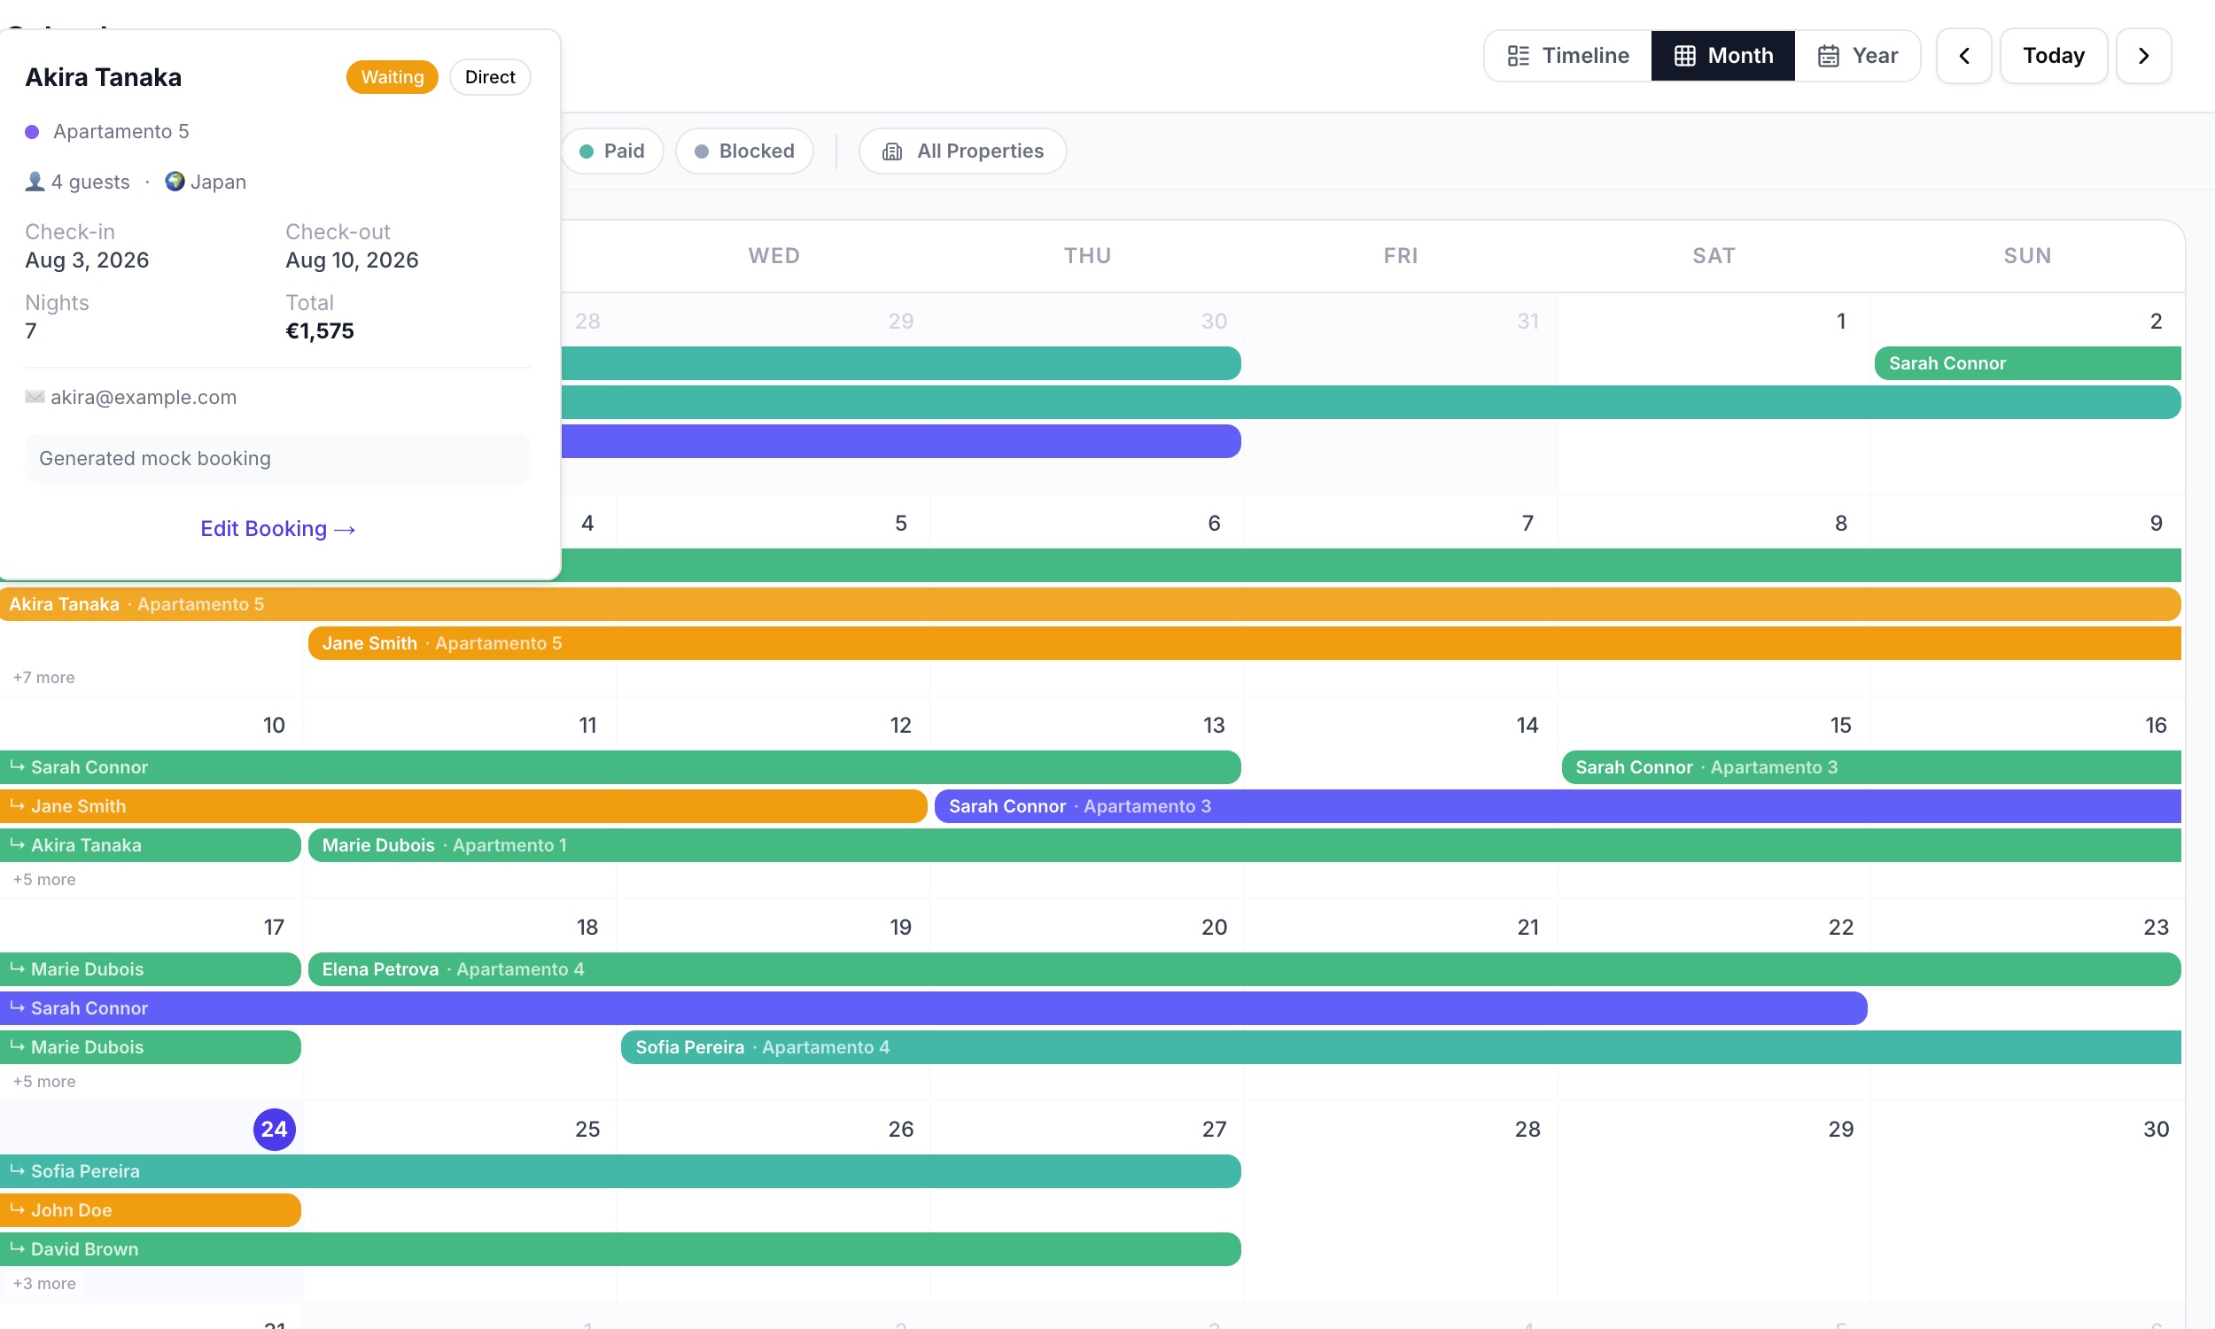2215x1329 pixels.
Task: Toggle the Blocked status filter
Action: coord(744,151)
